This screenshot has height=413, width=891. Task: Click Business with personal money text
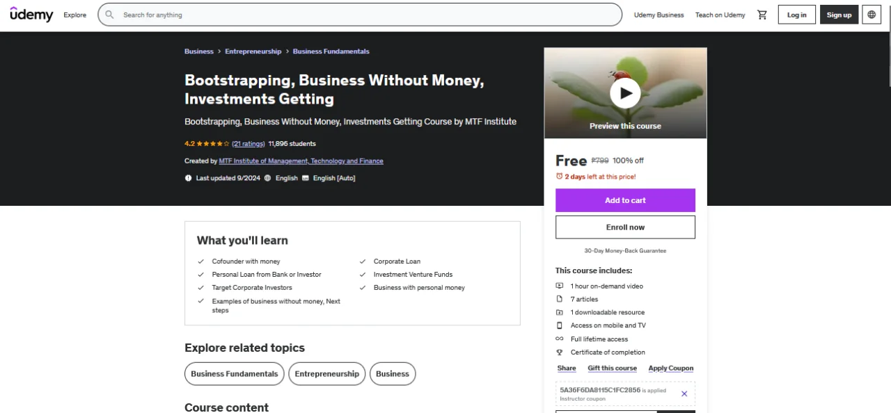[419, 287]
